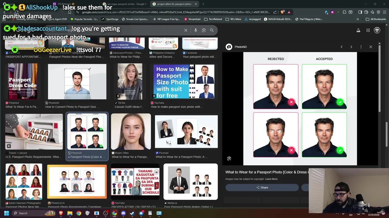Open Steam from taskbar
The width and height of the screenshot is (389, 218).
132,213
